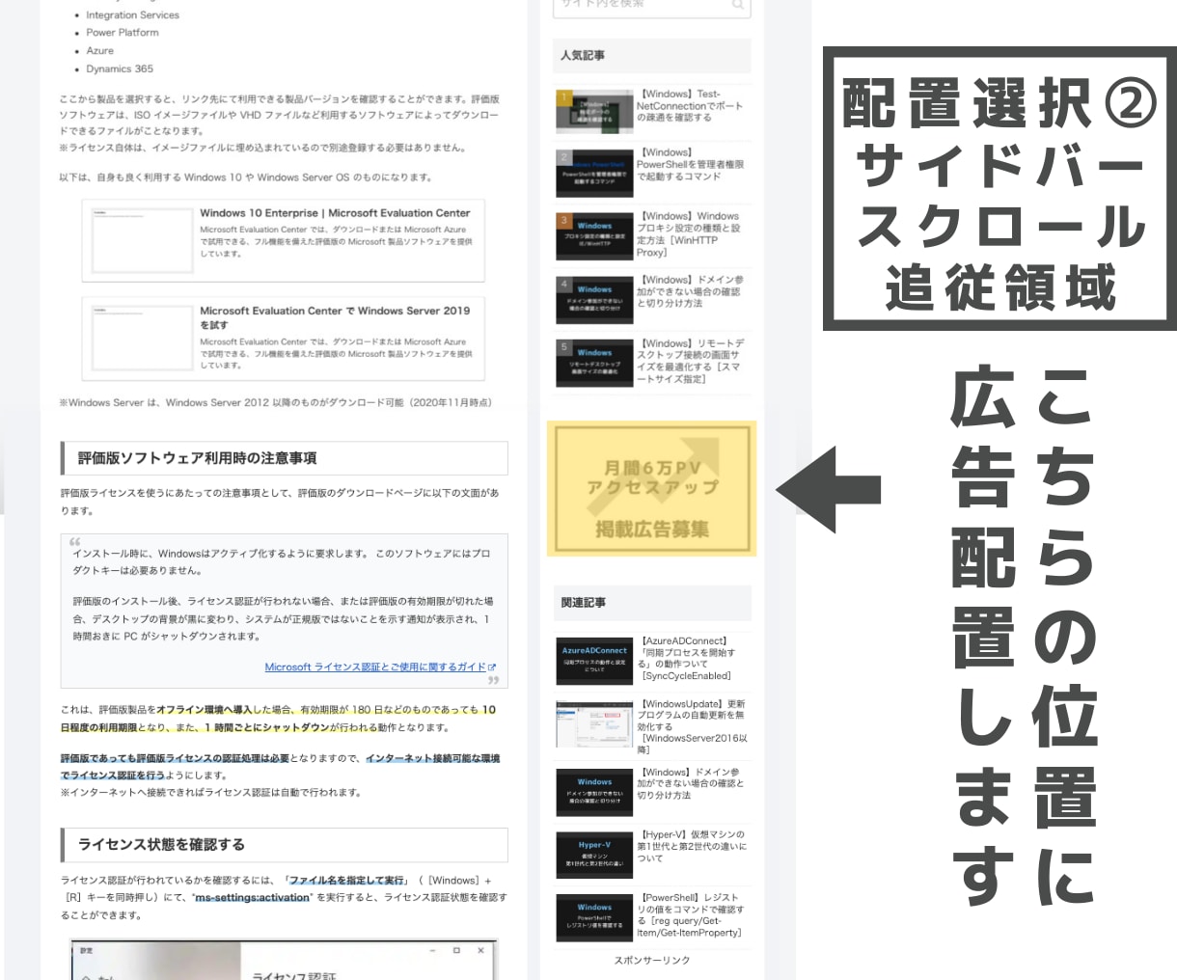Viewport: 1177px width, 980px height.
Task: Click the Power Platform list item
Action: [123, 33]
